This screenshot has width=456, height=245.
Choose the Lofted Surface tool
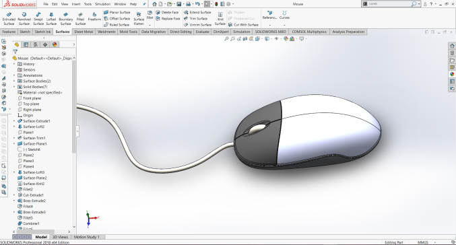(51, 19)
